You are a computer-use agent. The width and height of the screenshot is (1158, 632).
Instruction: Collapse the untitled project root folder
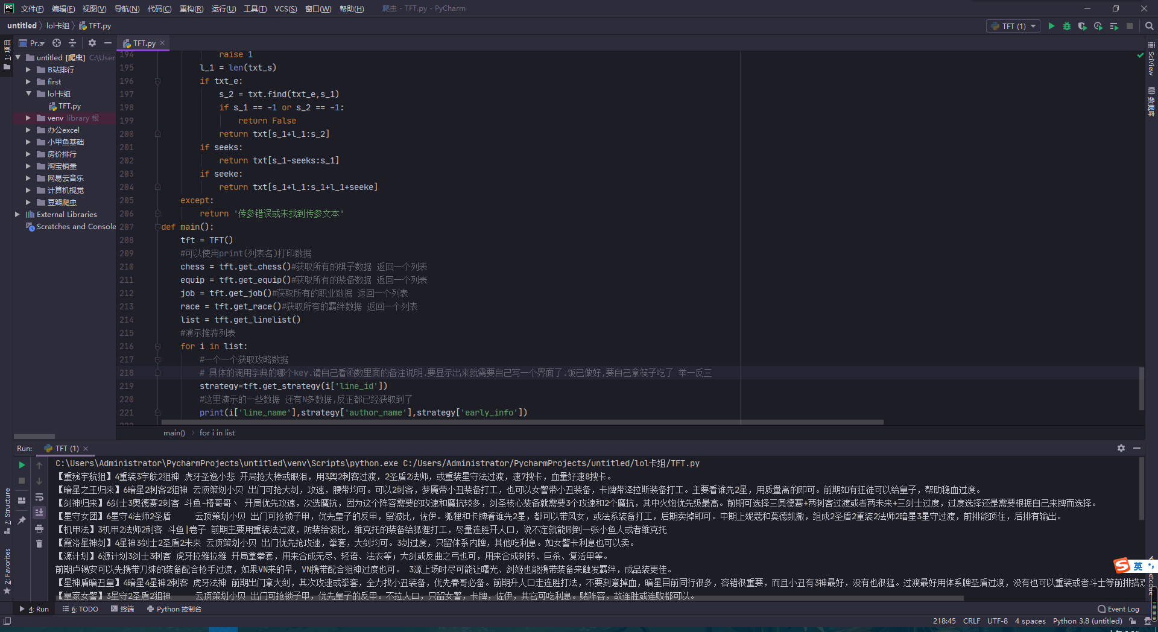click(18, 57)
